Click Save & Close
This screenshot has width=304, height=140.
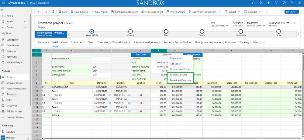coord(79,12)
